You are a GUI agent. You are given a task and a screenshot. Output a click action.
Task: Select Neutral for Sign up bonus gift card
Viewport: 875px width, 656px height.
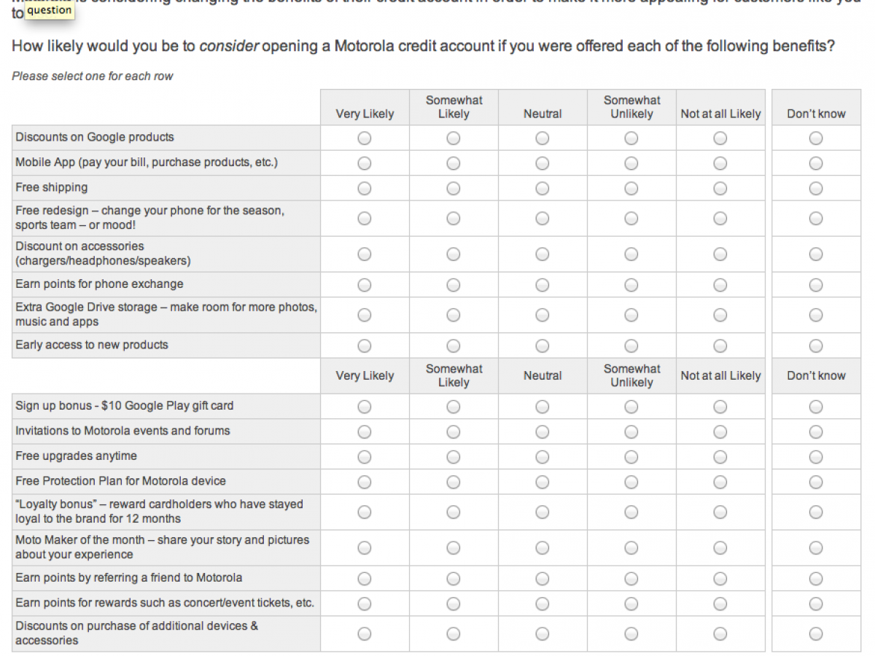pos(542,407)
